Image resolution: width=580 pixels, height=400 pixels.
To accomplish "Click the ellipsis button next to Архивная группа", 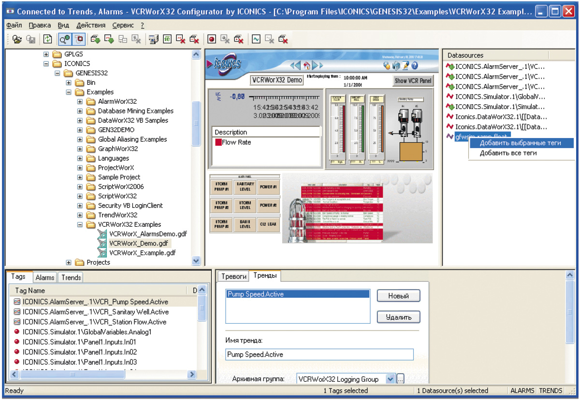I will (401, 379).
